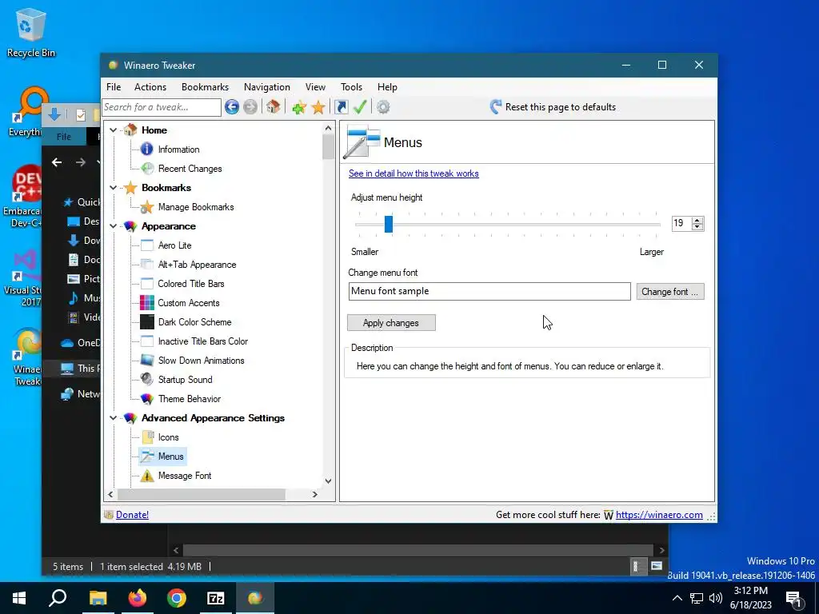This screenshot has height=614, width=819.
Task: Open 7-Zip from the taskbar
Action: (x=216, y=598)
